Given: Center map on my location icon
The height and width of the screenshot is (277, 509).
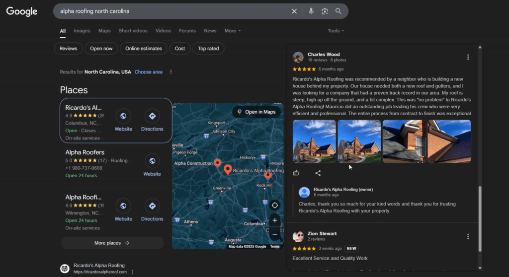Looking at the screenshot, I should [274, 206].
